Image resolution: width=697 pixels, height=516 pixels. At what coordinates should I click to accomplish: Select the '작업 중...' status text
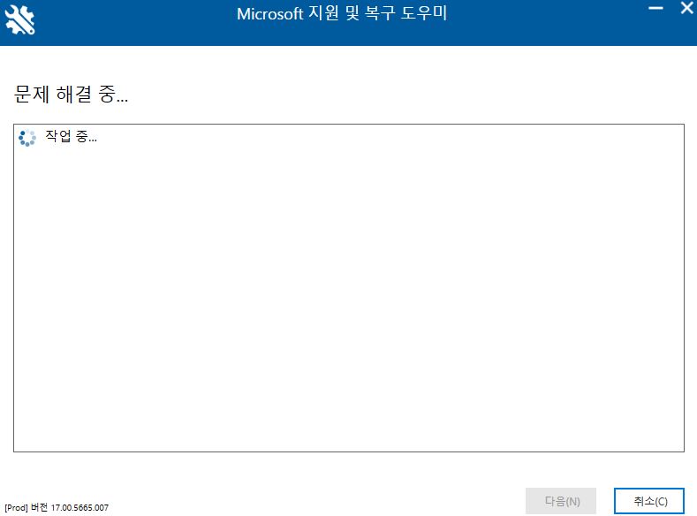point(72,136)
